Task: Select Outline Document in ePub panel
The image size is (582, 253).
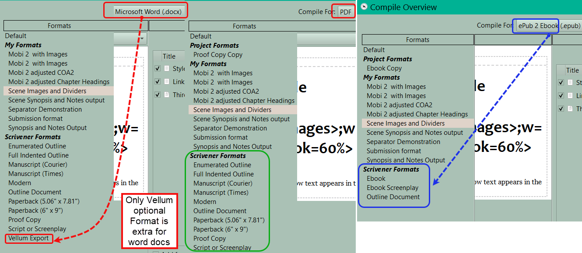Action: (x=393, y=197)
